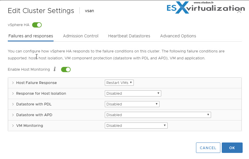Screen dimensions: 249x159
Task: Open the Heartbeat Datastores tab
Action: pos(129,36)
